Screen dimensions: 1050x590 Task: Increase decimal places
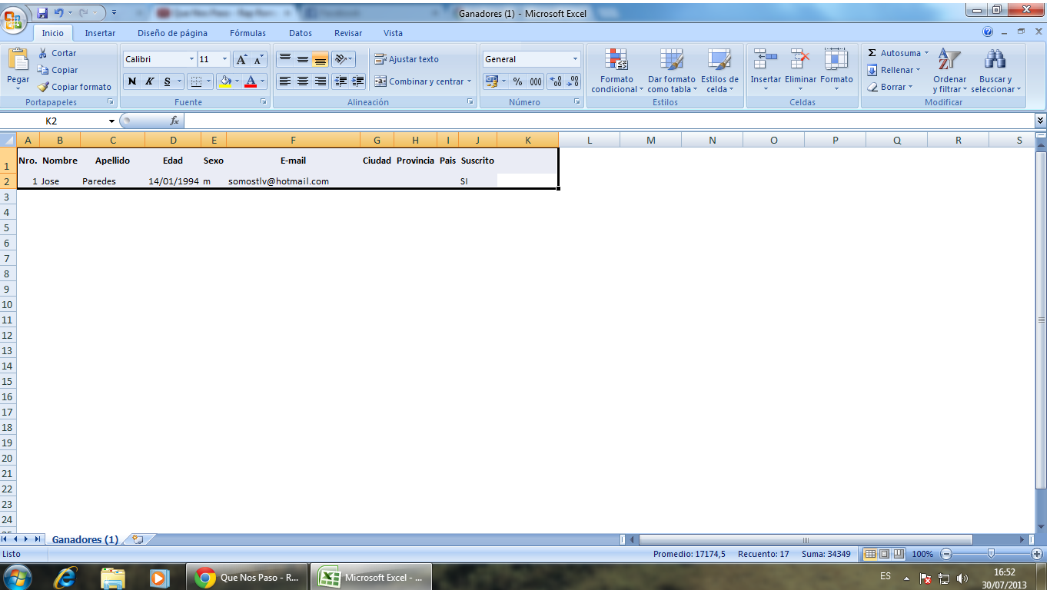tap(556, 81)
